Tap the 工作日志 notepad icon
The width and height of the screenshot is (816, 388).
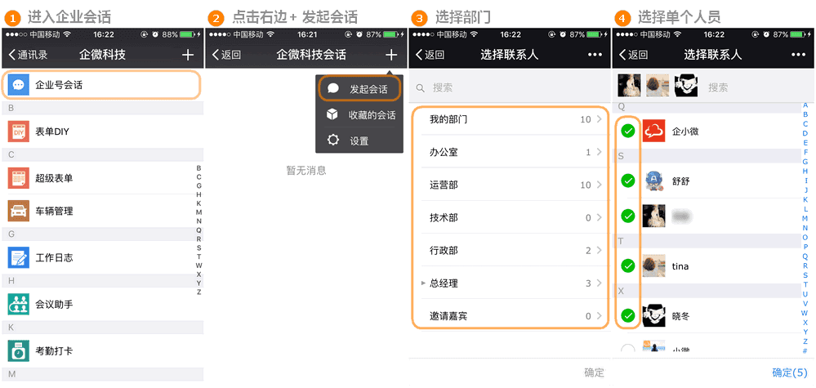point(18,257)
